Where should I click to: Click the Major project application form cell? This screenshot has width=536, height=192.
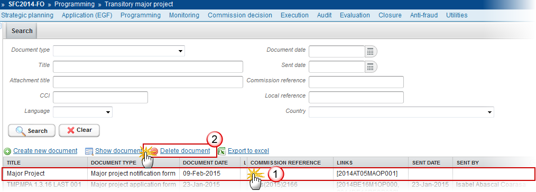134,185
